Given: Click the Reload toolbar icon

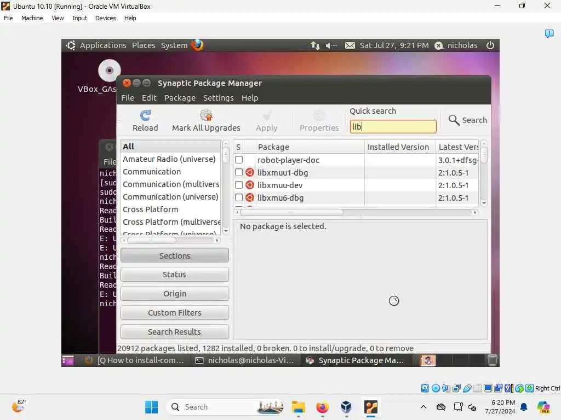Looking at the screenshot, I should (145, 115).
